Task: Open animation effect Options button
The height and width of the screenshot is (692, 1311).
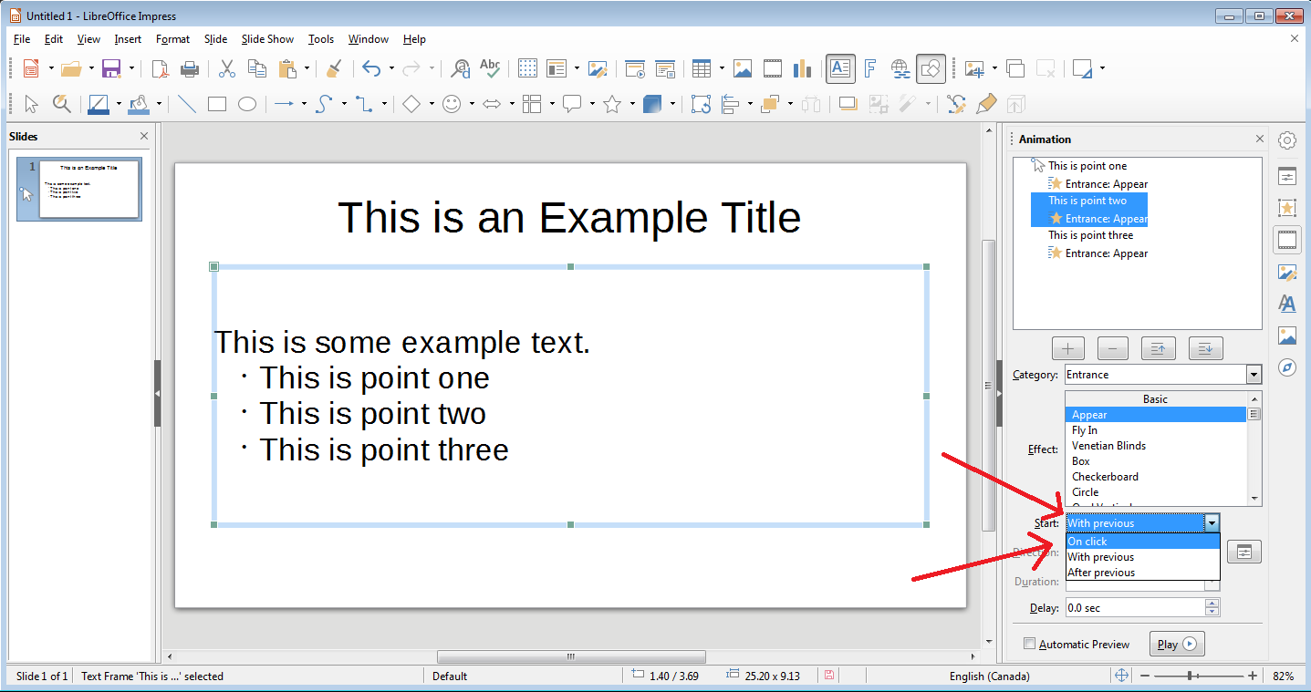Action: (x=1244, y=552)
